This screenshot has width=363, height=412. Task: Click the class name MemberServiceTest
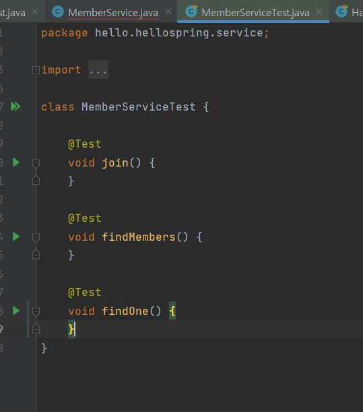coord(138,107)
